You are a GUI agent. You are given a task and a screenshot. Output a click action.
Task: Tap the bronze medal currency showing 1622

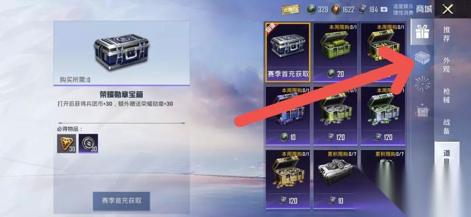[343, 10]
